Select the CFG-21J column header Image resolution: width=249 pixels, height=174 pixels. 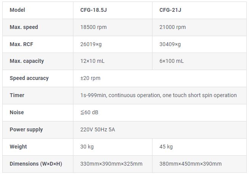(170, 10)
